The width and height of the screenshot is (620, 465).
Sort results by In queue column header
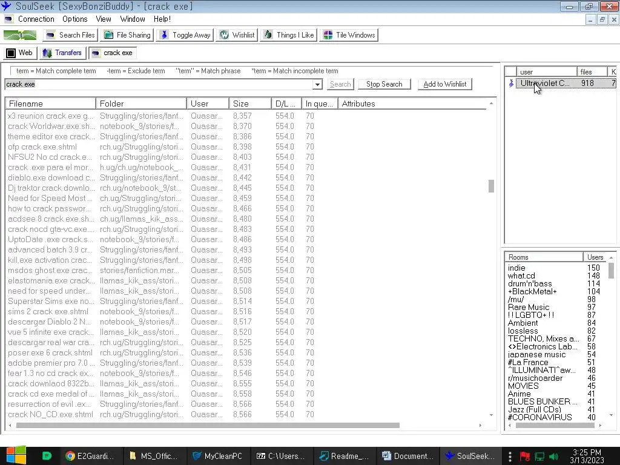click(x=320, y=104)
